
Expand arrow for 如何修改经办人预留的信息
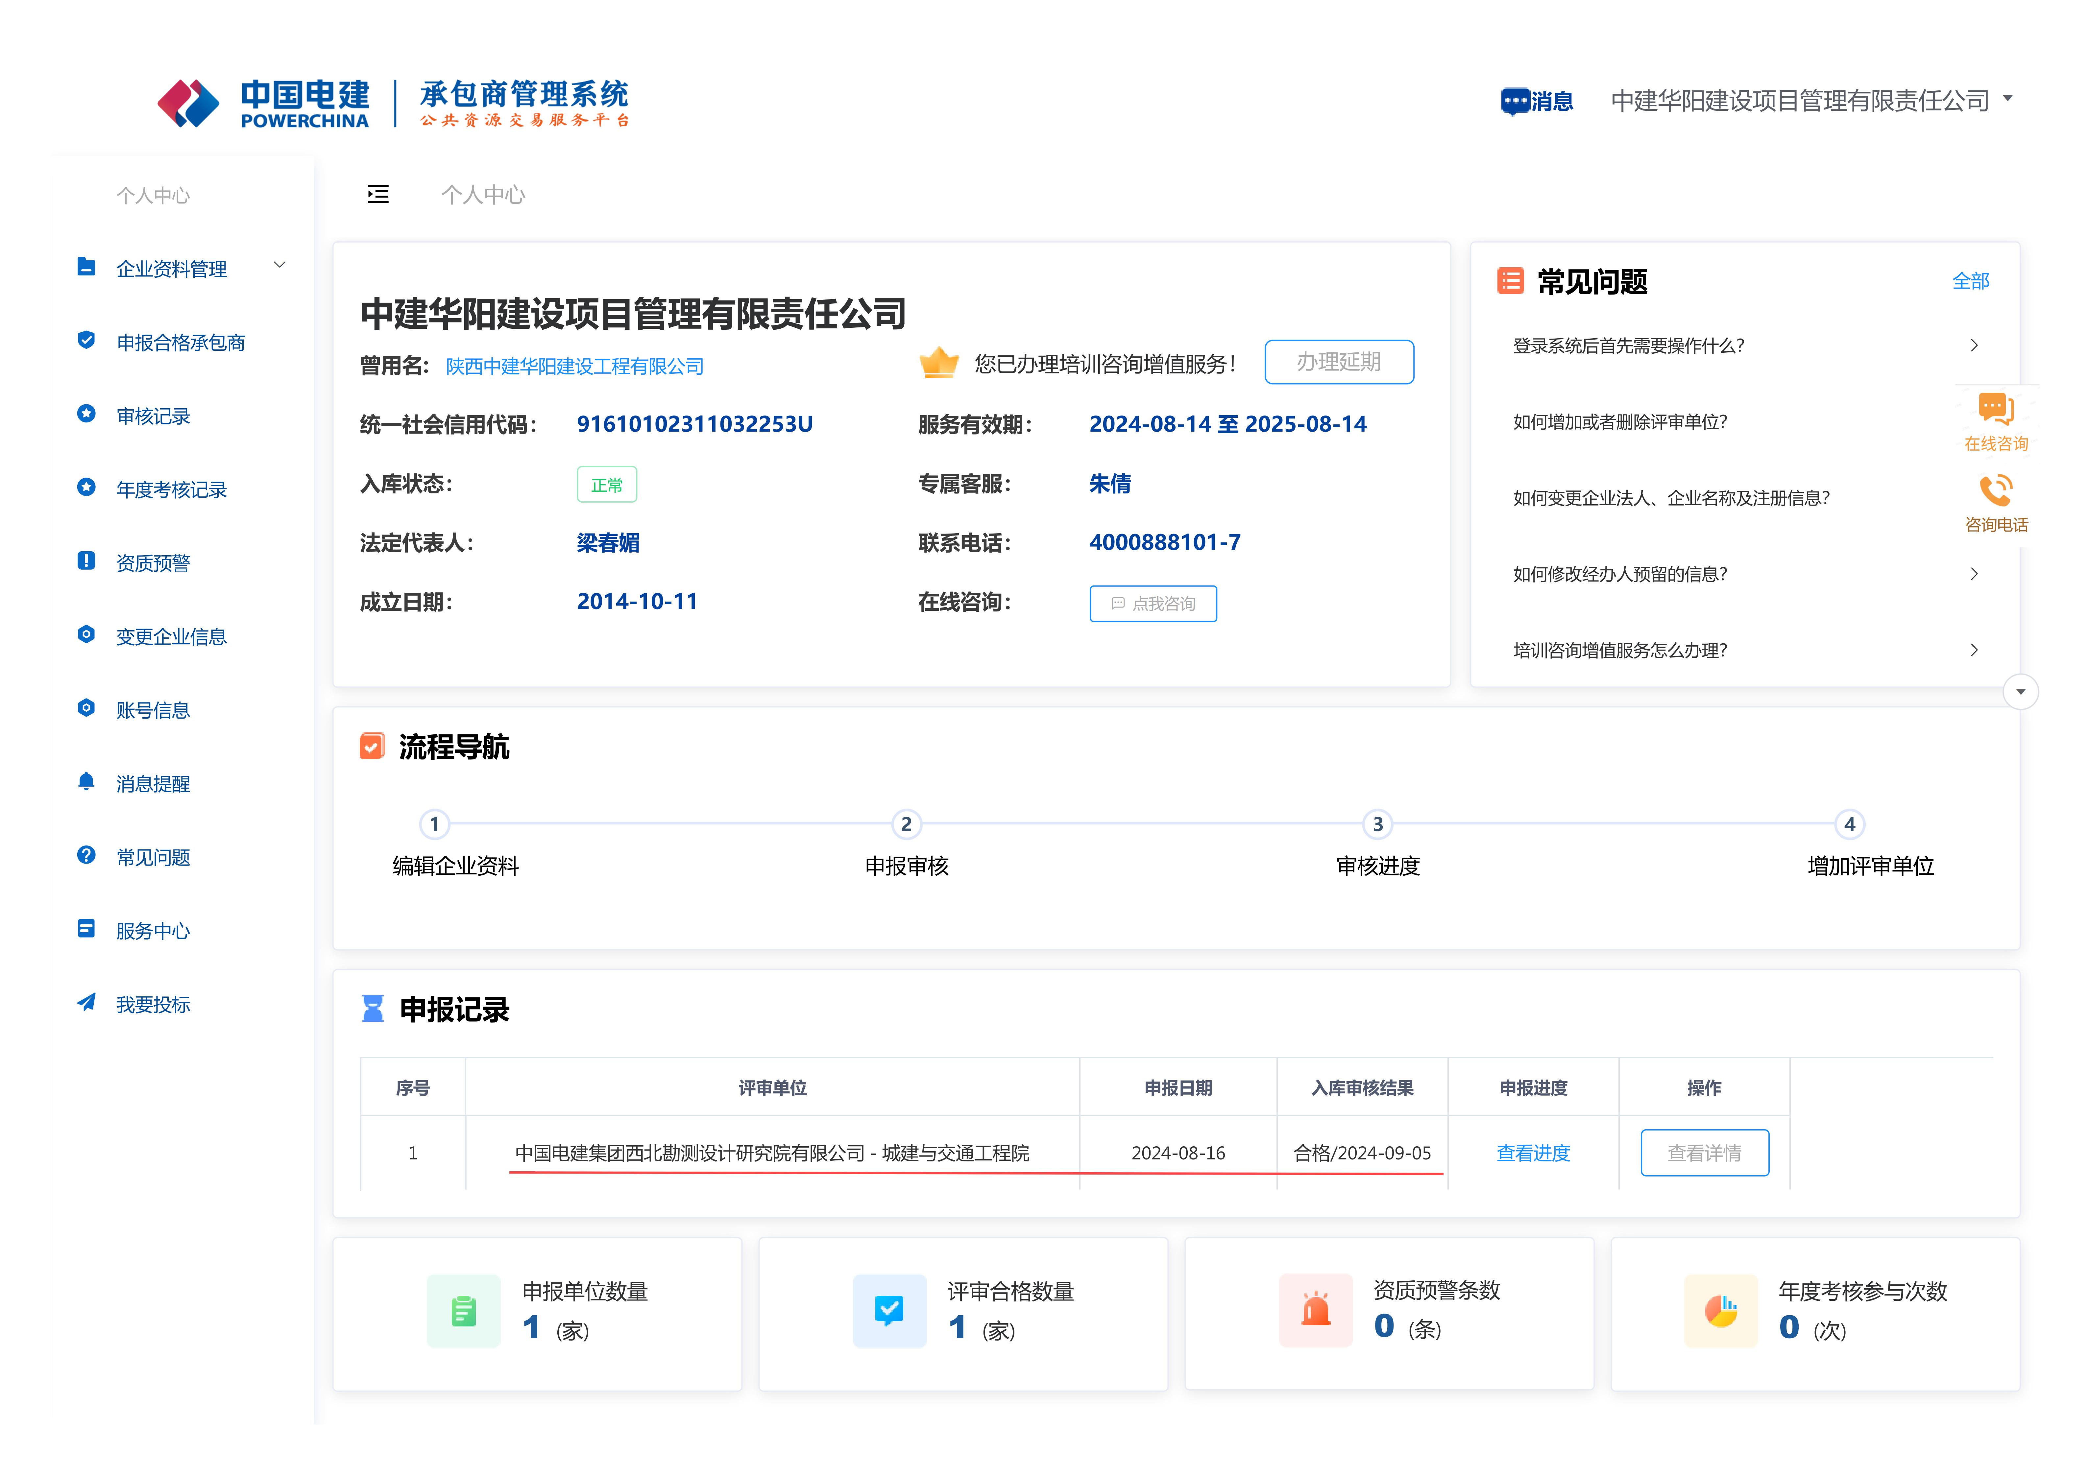tap(1974, 574)
